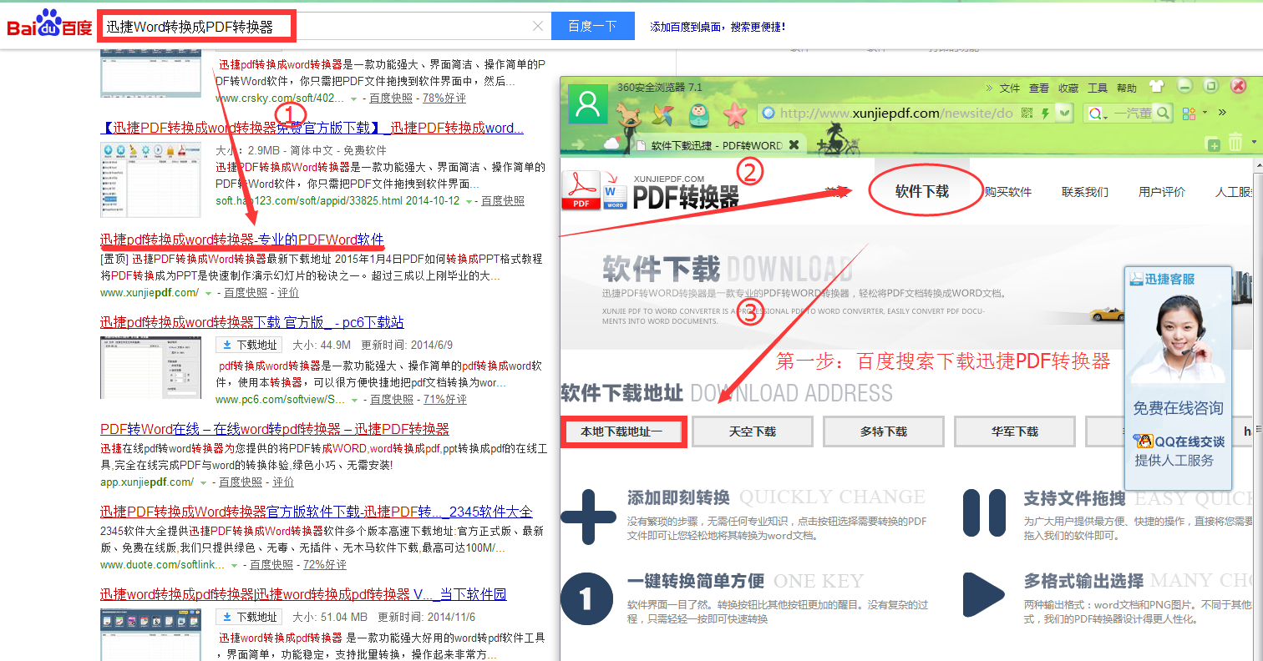Open the pc6下载站 search result title
The width and height of the screenshot is (1263, 661).
pos(252,322)
